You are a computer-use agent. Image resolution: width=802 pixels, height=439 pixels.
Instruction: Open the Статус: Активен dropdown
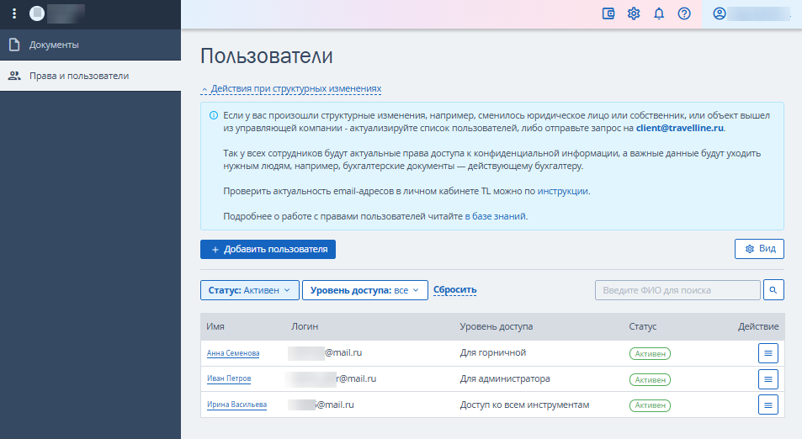250,290
